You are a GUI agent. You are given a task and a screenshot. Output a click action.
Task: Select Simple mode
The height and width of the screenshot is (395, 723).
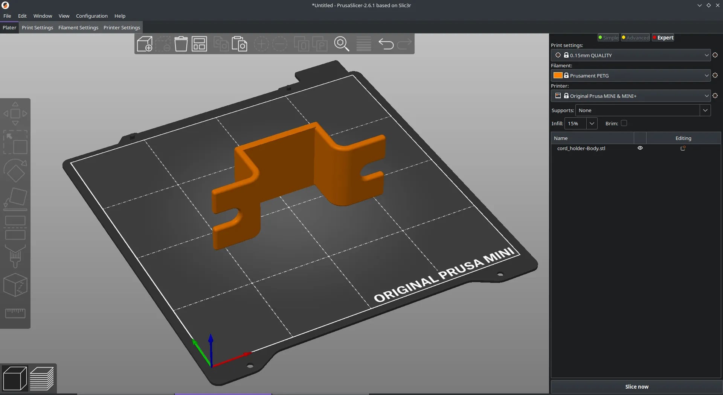click(609, 38)
